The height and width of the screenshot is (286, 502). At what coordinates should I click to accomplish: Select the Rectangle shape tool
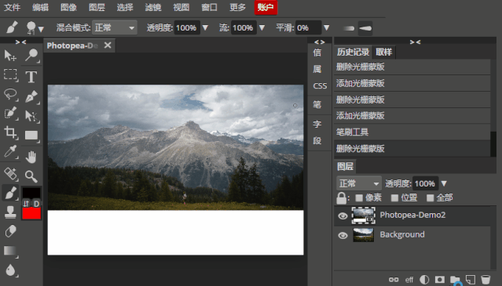point(31,136)
